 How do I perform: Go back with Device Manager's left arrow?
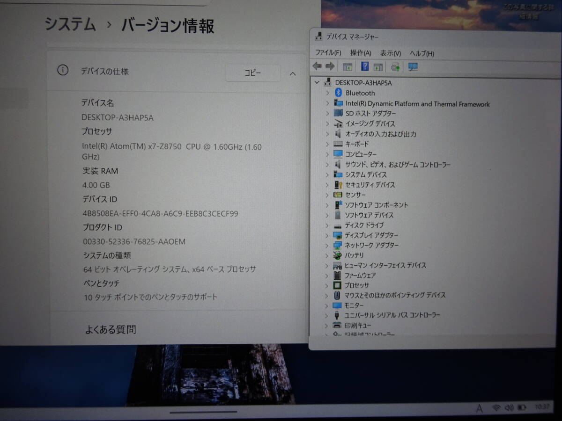click(x=317, y=67)
